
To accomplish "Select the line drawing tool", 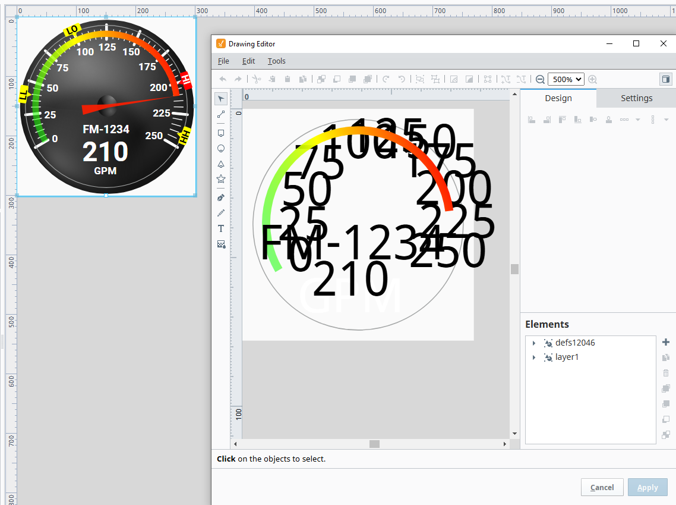I will click(221, 114).
